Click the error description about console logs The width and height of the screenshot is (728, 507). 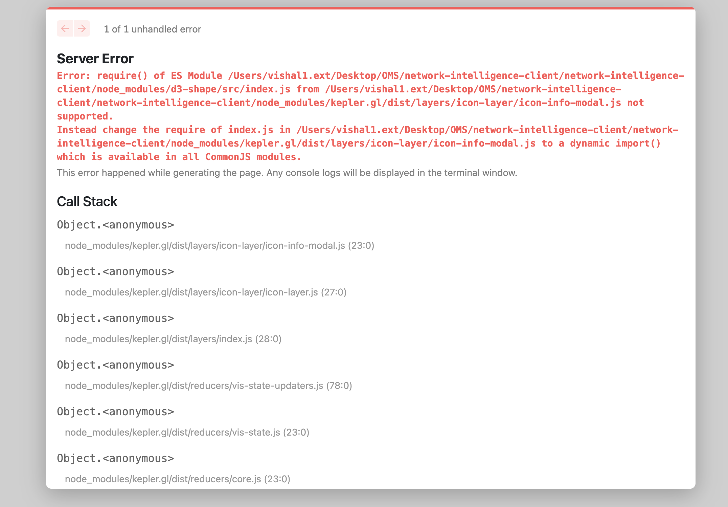click(287, 173)
